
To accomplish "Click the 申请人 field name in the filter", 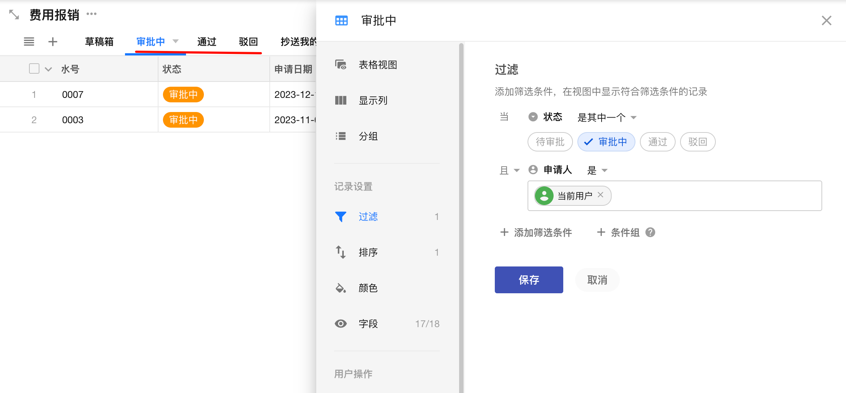I will click(x=558, y=170).
